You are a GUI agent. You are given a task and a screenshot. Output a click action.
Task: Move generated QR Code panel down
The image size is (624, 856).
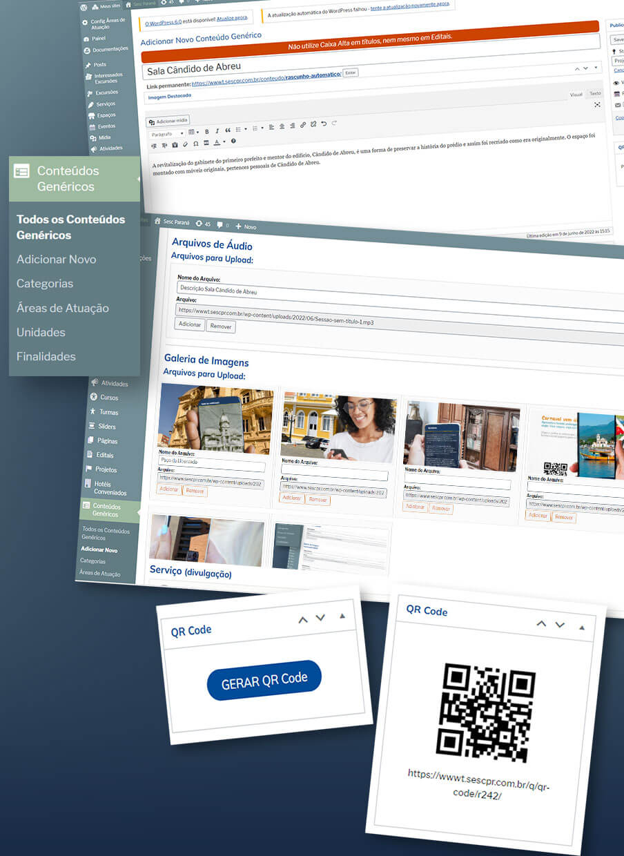560,625
